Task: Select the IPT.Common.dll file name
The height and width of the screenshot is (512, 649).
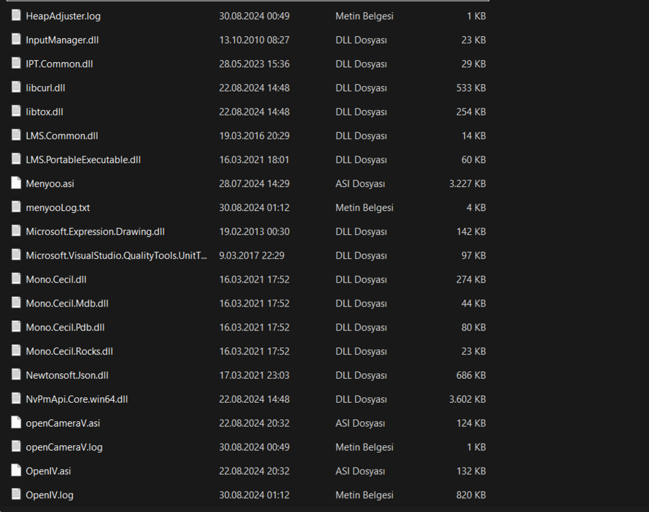Action: (59, 64)
